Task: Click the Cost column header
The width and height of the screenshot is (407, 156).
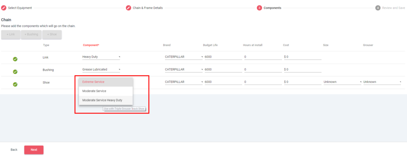Action: [x=286, y=45]
